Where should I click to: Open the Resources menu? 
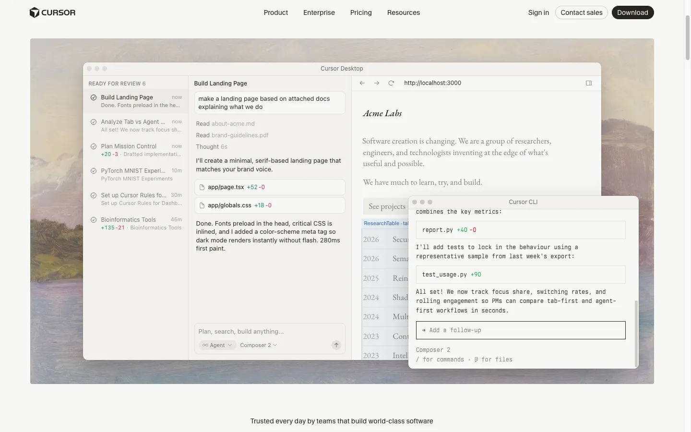point(404,12)
